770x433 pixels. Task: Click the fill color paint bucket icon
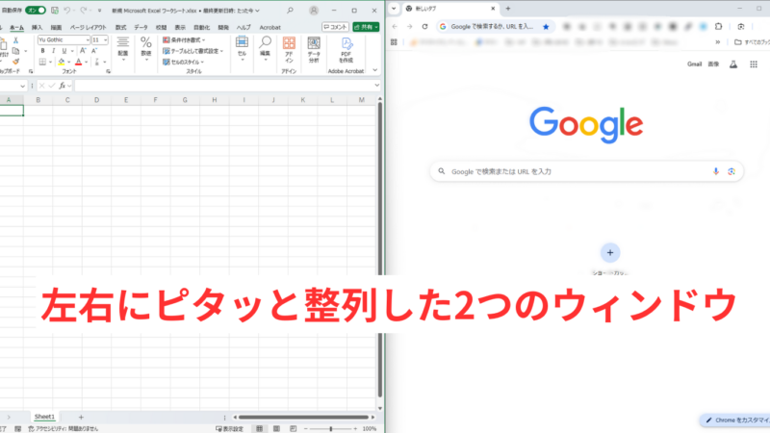click(x=61, y=63)
